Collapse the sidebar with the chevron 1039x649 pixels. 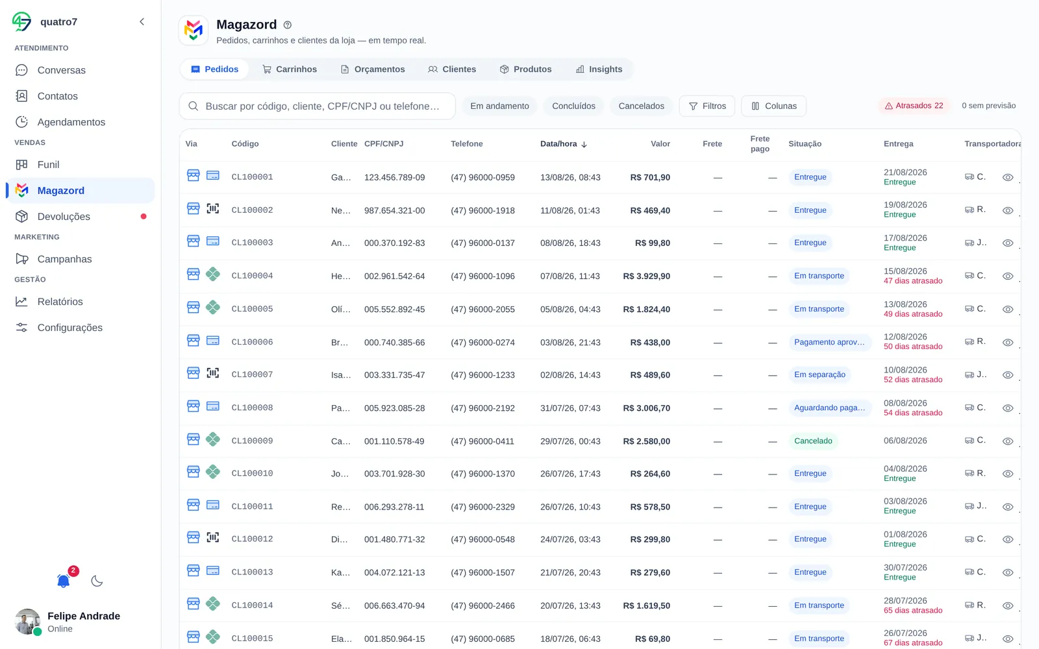pyautogui.click(x=142, y=22)
